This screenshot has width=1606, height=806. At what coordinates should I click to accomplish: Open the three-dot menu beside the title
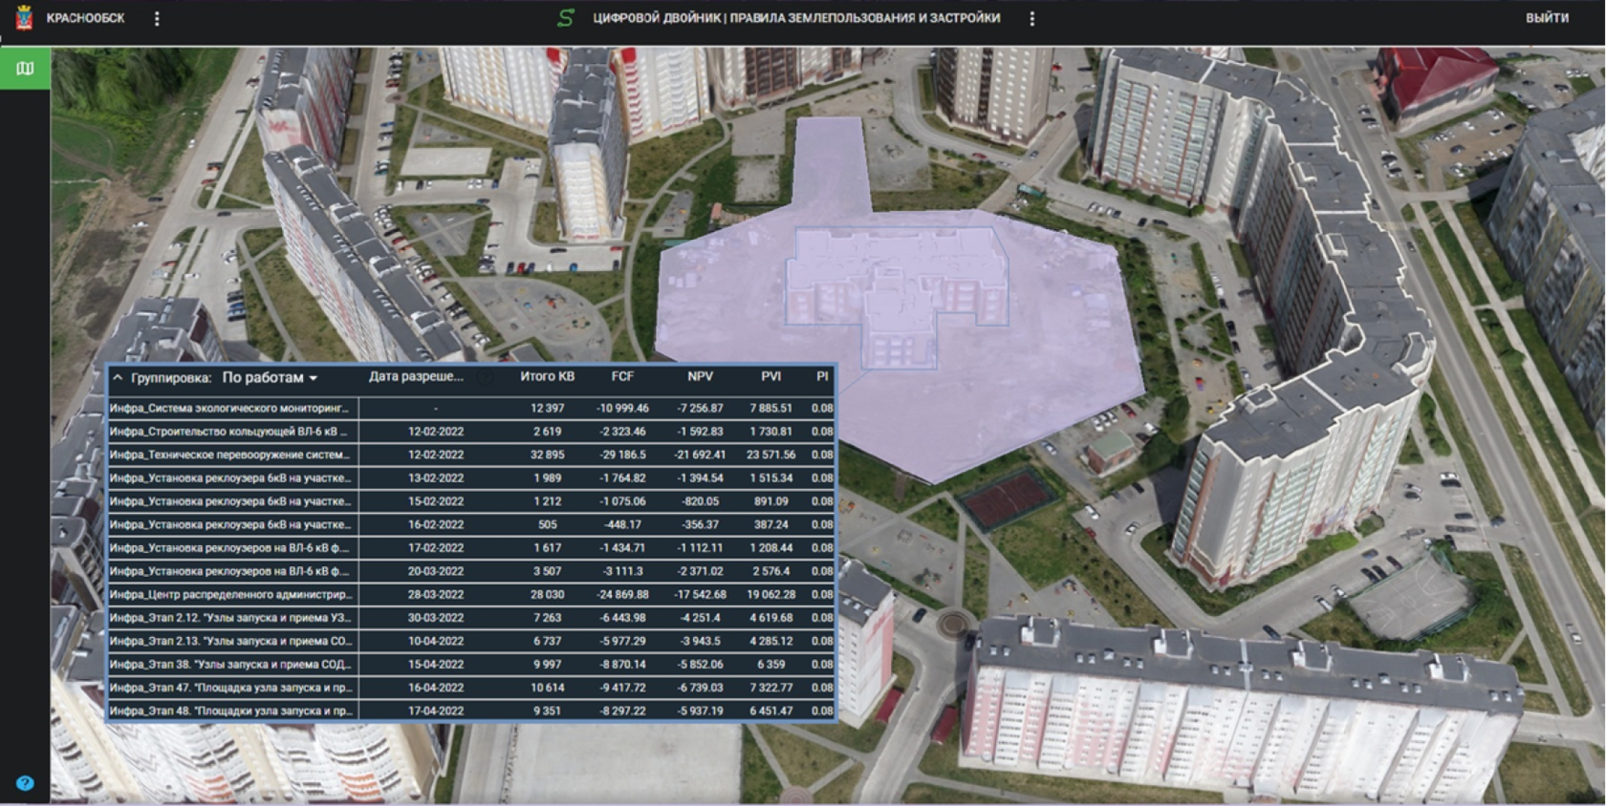(x=1031, y=18)
